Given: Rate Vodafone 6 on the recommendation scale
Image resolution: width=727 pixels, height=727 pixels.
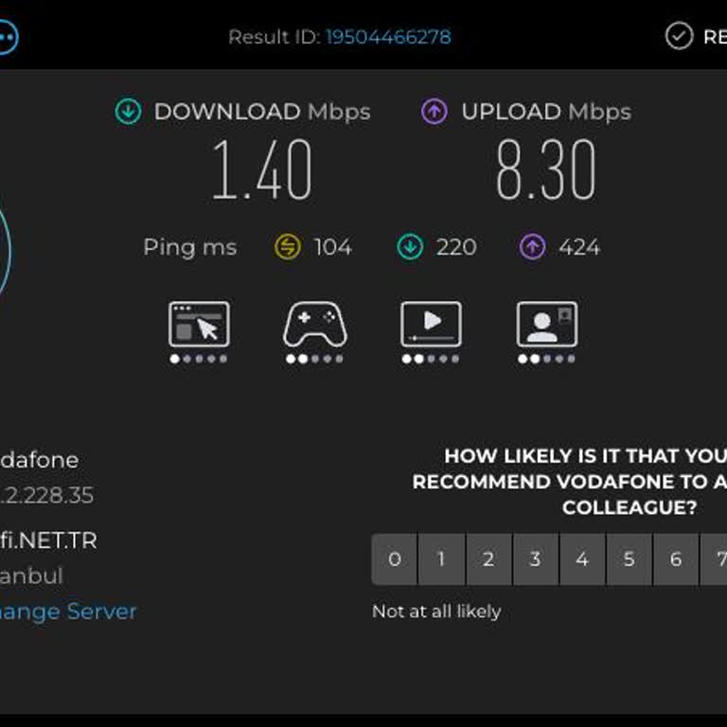Looking at the screenshot, I should (x=676, y=559).
